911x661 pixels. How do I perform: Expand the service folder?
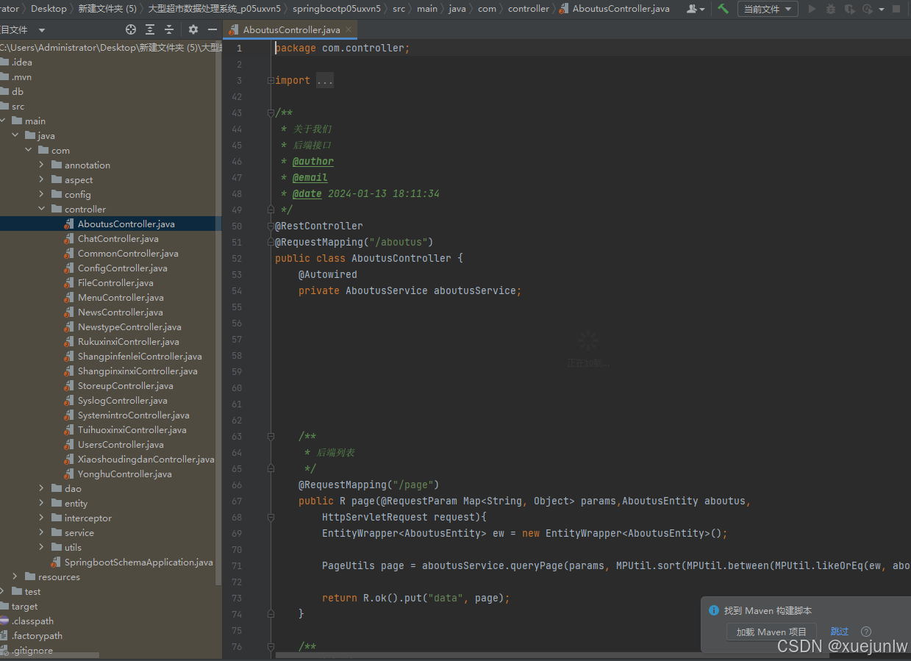[x=42, y=533]
